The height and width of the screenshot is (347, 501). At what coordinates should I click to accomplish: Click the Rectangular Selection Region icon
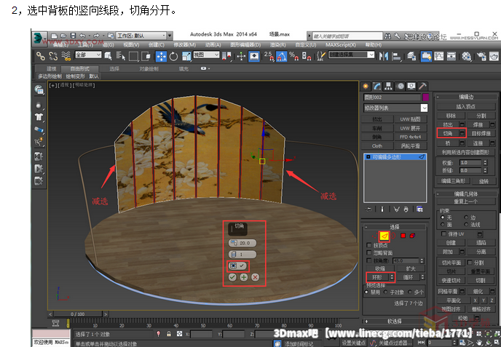(133, 57)
